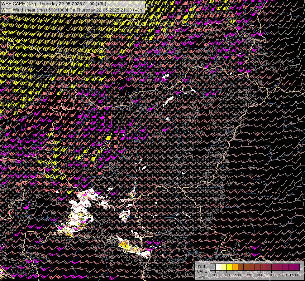Click the '300' label under the legend

coord(226,275)
